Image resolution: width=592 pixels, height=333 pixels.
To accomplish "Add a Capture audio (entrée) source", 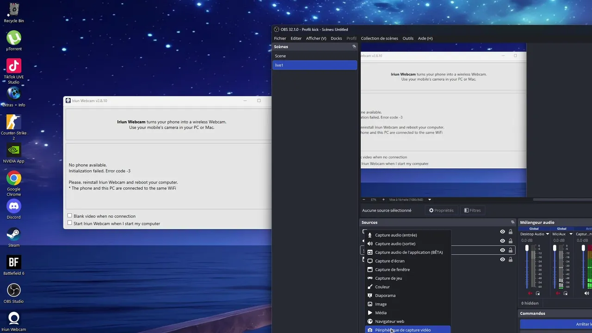I will coord(407,235).
